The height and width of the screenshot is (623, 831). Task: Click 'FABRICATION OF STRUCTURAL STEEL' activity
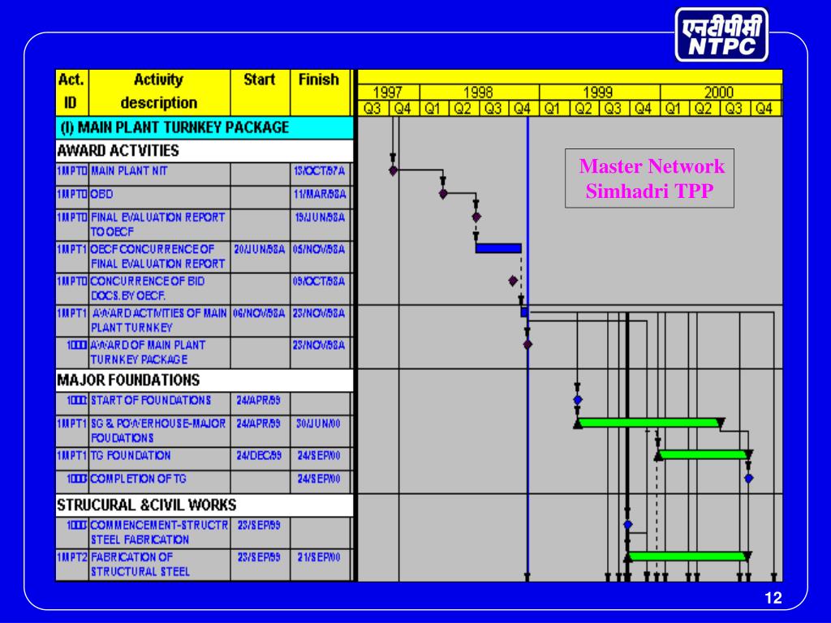(x=140, y=565)
